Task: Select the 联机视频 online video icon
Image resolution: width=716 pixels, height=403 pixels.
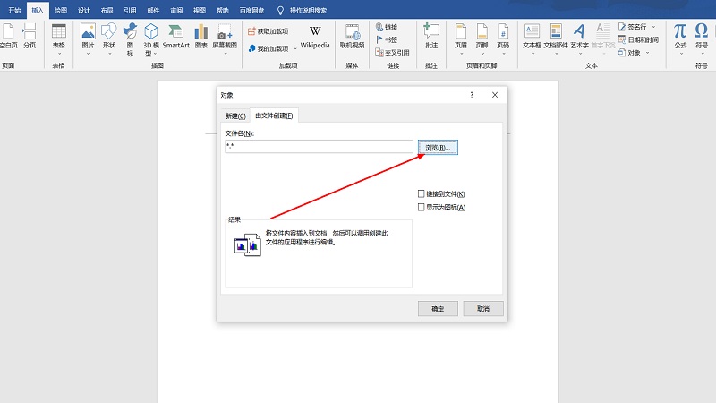Action: pos(352,36)
